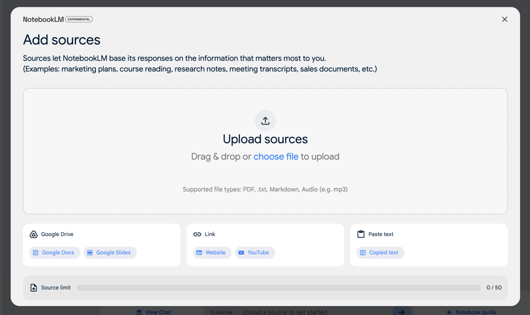Image resolution: width=530 pixels, height=315 pixels.
Task: Click the Source limit document icon
Action: click(34, 287)
